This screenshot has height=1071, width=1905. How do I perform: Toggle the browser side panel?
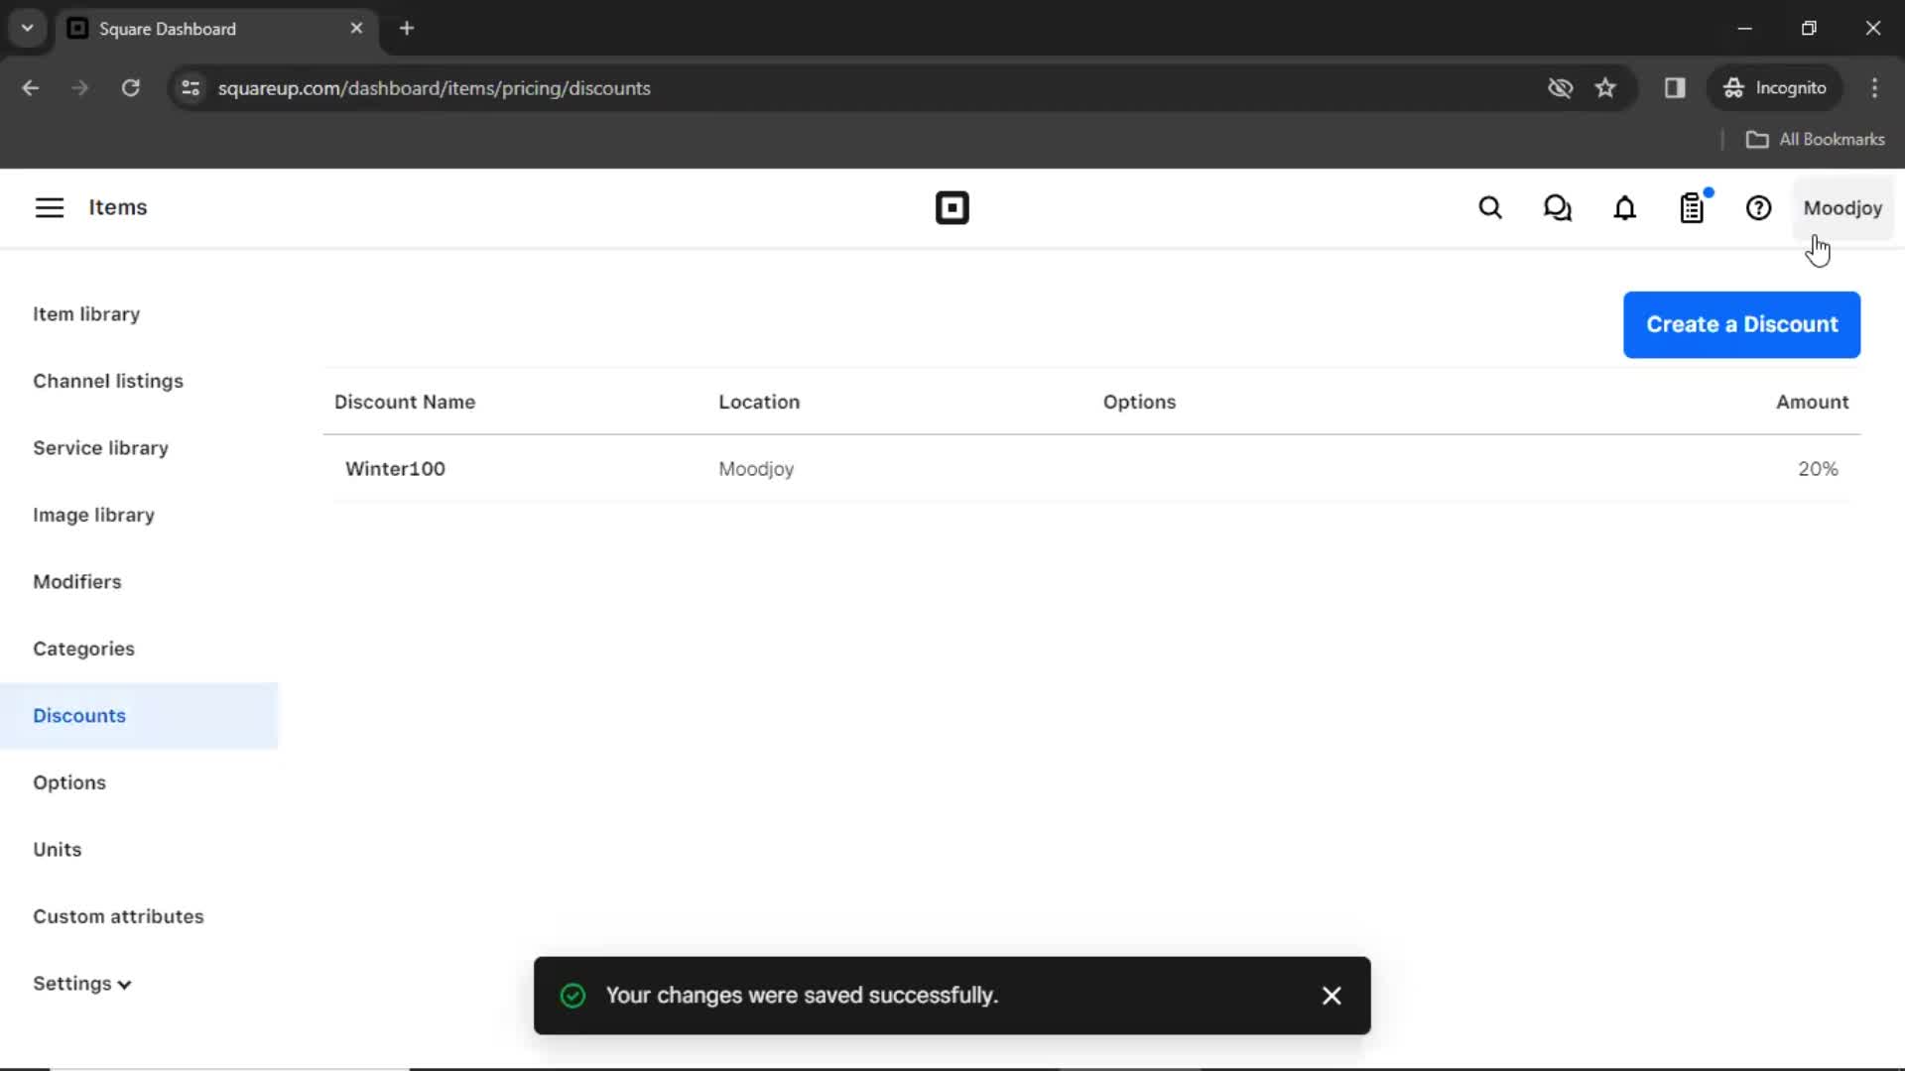coord(1675,88)
